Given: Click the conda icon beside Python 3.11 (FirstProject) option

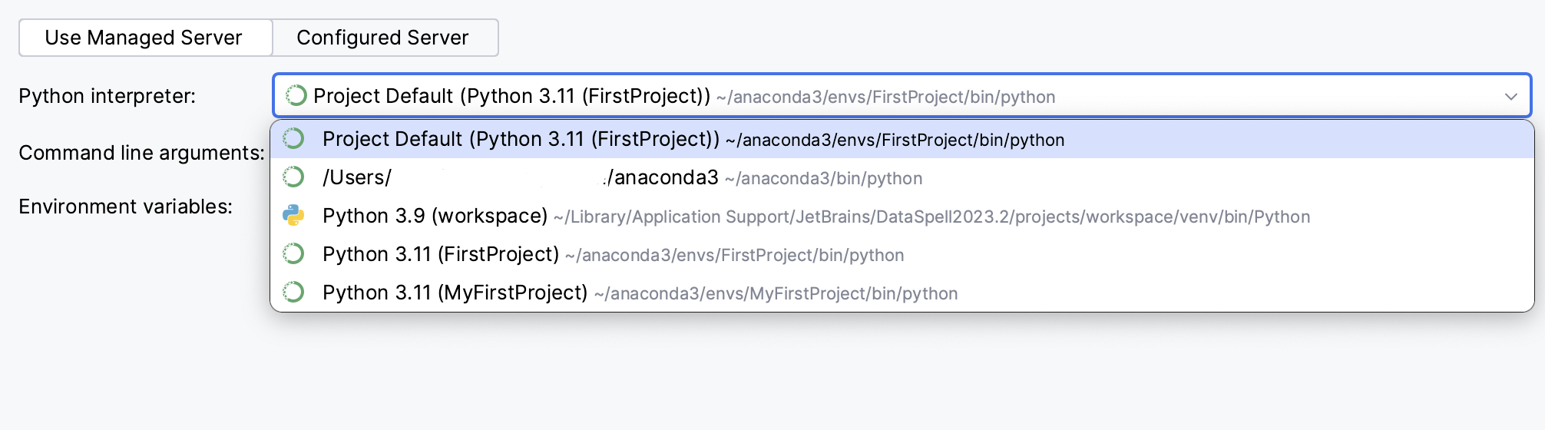Looking at the screenshot, I should tap(293, 254).
